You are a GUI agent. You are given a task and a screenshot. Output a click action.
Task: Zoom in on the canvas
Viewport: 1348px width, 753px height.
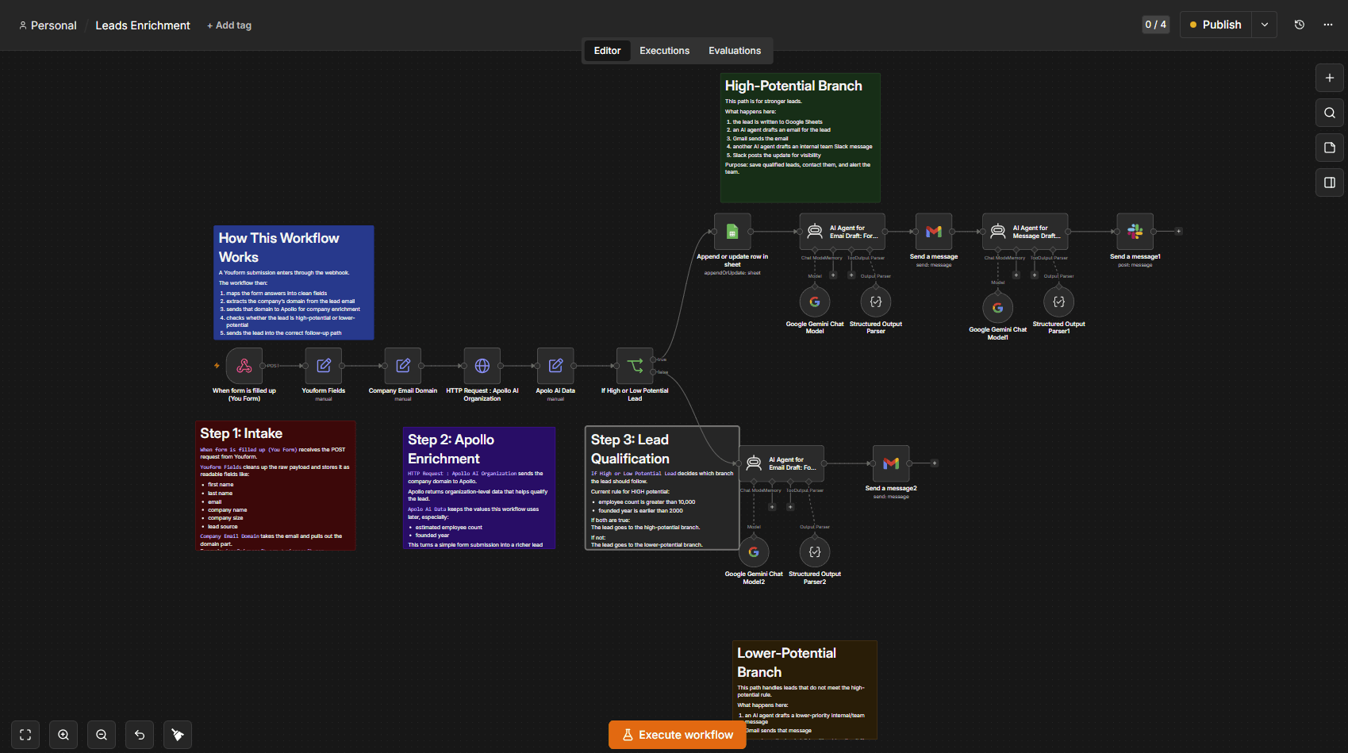tap(63, 735)
